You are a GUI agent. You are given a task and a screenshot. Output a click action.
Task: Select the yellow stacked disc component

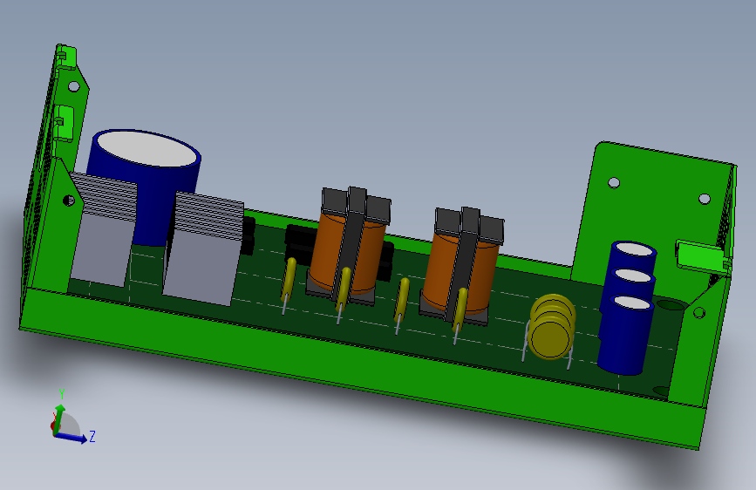click(x=552, y=327)
